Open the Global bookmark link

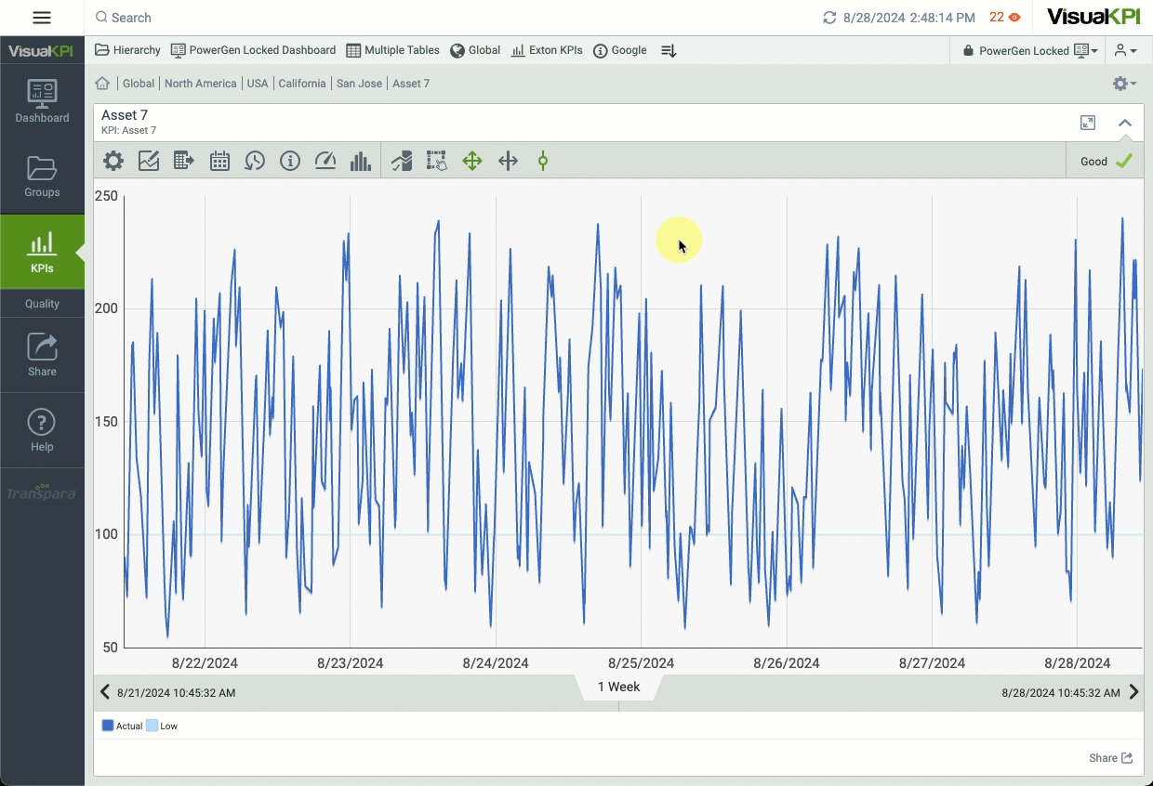(475, 50)
